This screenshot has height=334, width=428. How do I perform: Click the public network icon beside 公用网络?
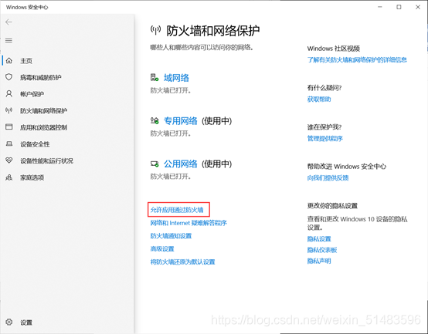155,164
